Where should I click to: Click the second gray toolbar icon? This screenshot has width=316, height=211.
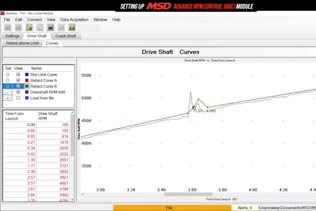18,28
